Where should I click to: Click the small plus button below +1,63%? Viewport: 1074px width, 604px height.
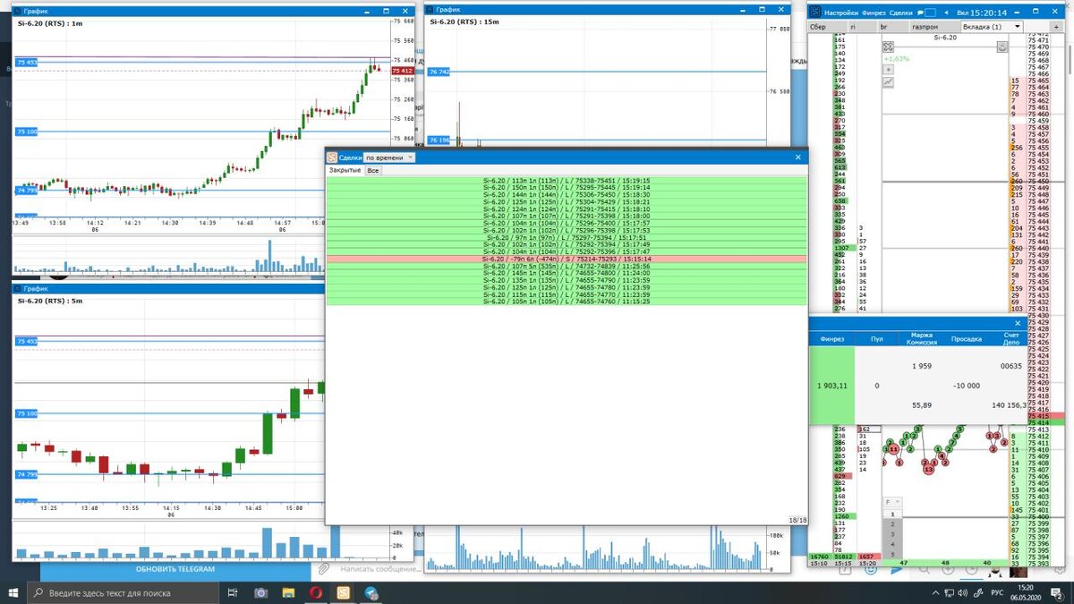(888, 69)
